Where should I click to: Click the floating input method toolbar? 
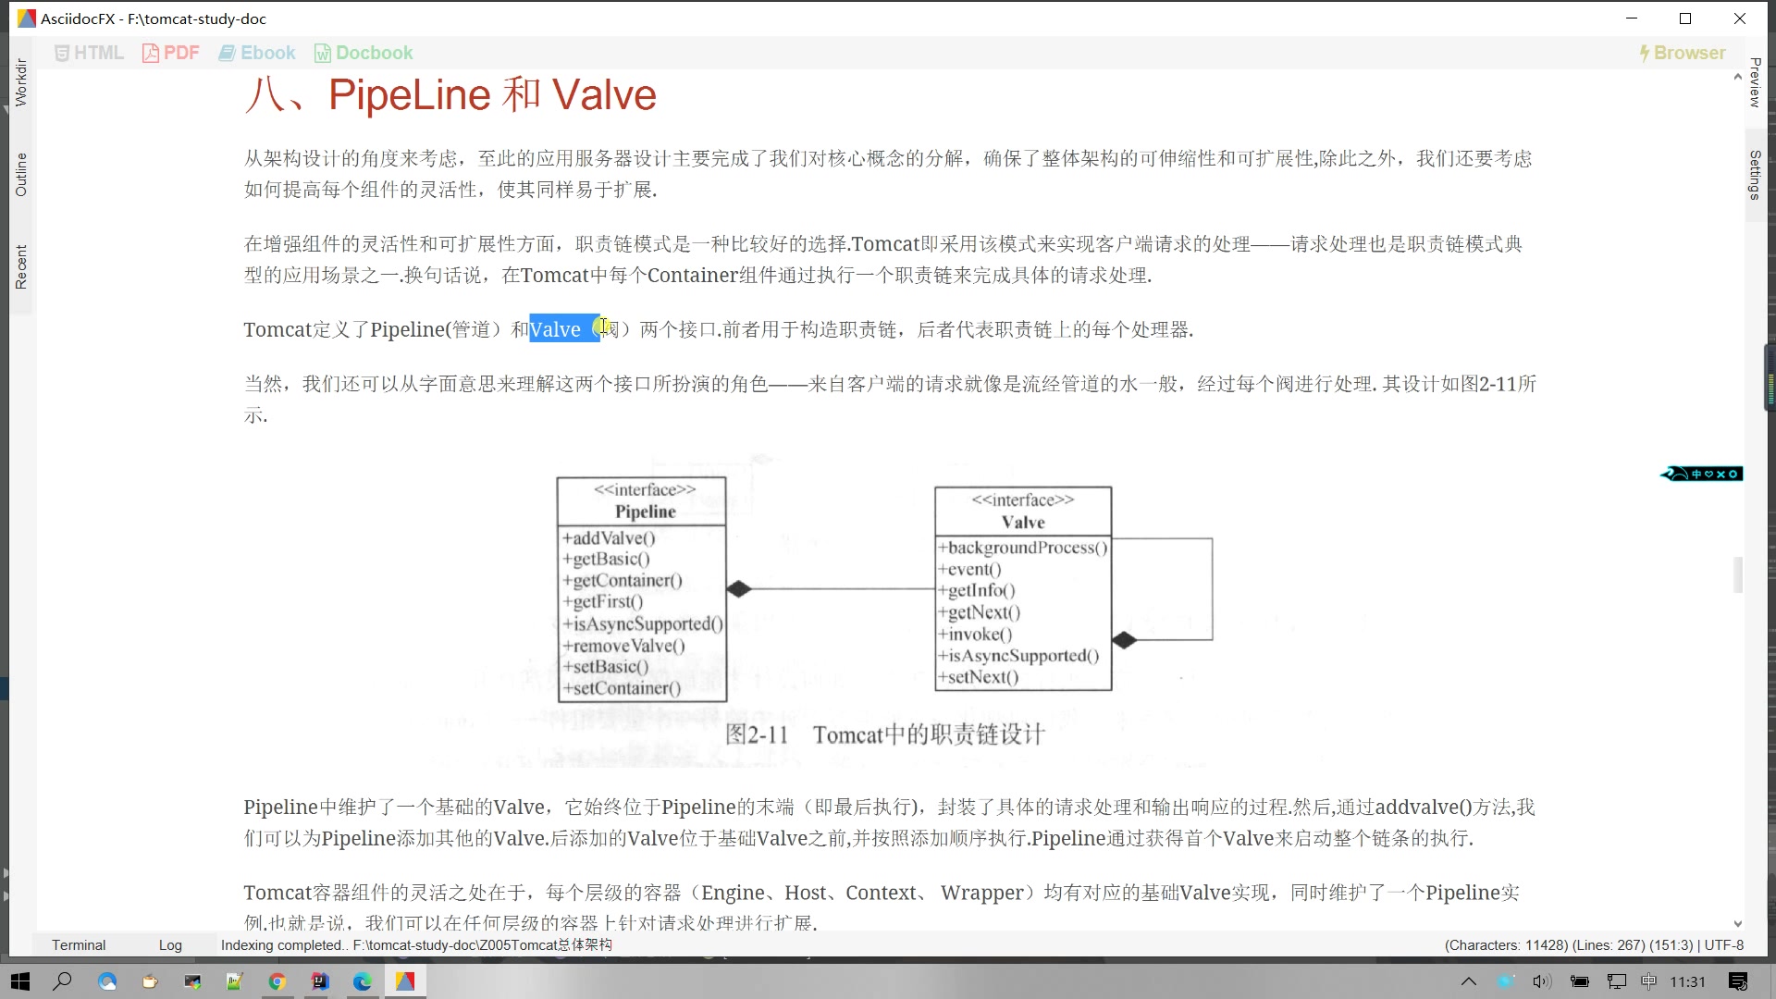point(1702,474)
